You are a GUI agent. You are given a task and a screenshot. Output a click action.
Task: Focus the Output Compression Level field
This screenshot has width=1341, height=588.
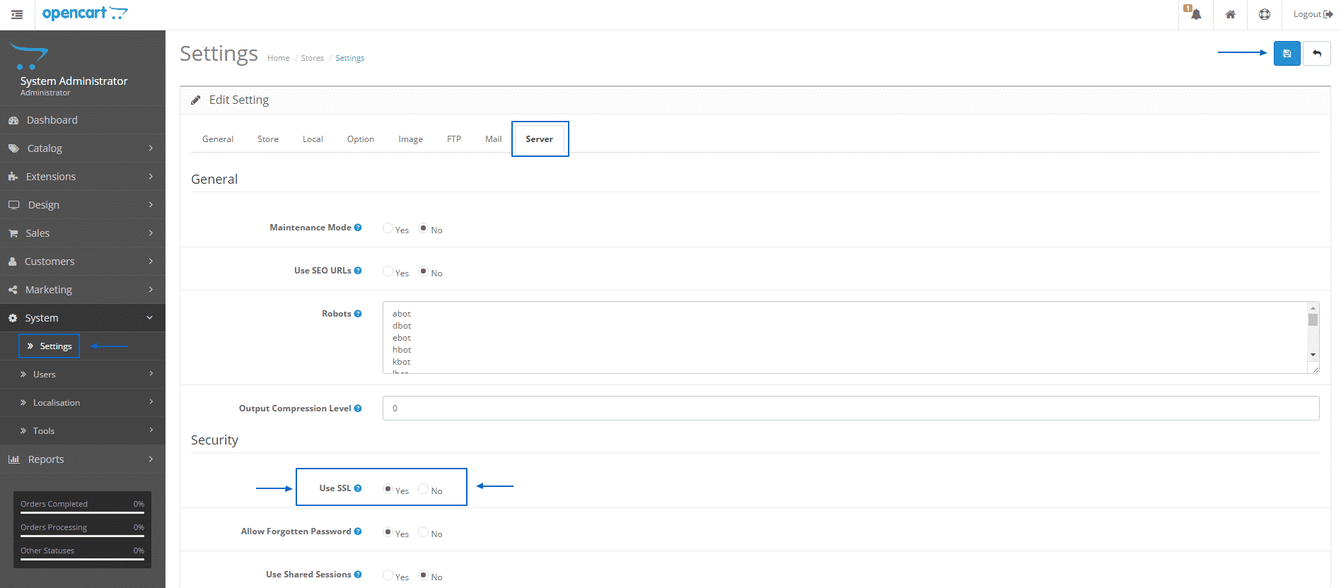click(851, 408)
